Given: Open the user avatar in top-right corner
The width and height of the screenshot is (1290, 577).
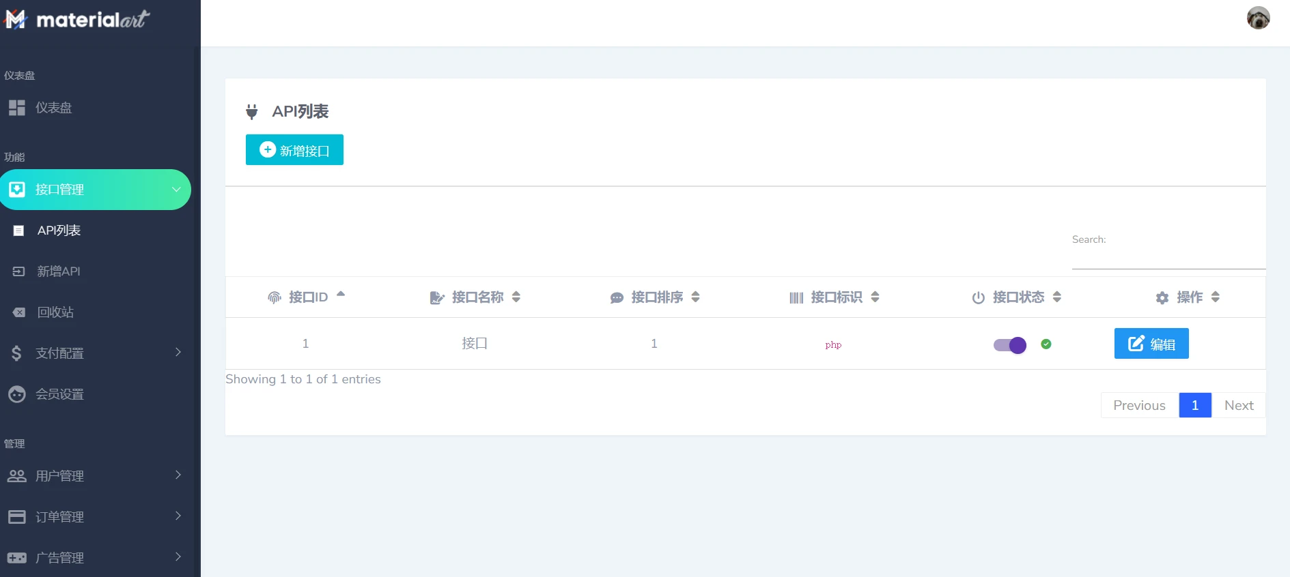Looking at the screenshot, I should (x=1258, y=18).
